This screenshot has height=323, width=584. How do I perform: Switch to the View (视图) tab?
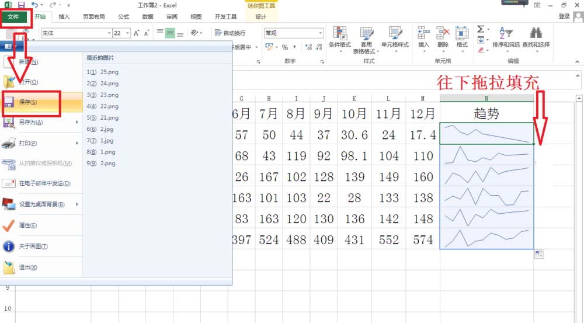click(x=196, y=17)
